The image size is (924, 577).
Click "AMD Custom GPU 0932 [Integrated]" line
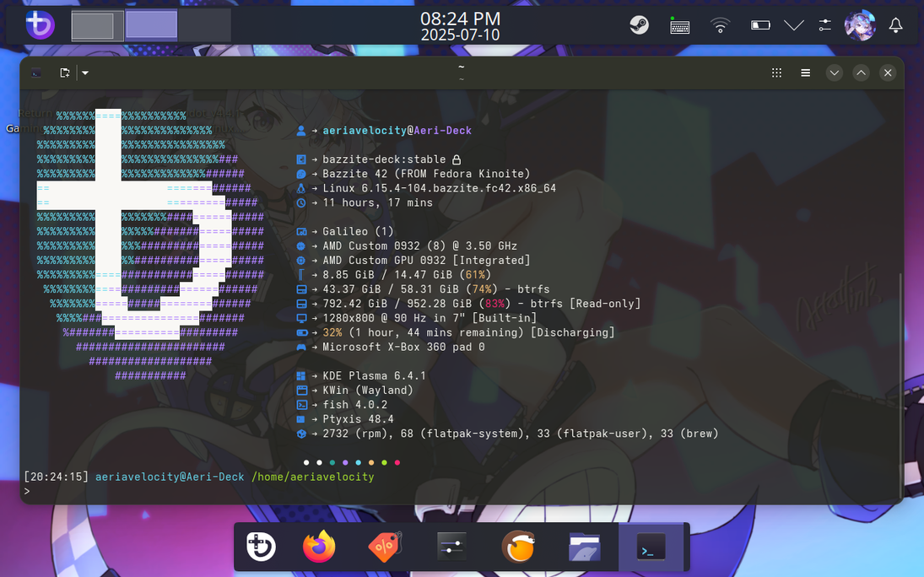(426, 261)
